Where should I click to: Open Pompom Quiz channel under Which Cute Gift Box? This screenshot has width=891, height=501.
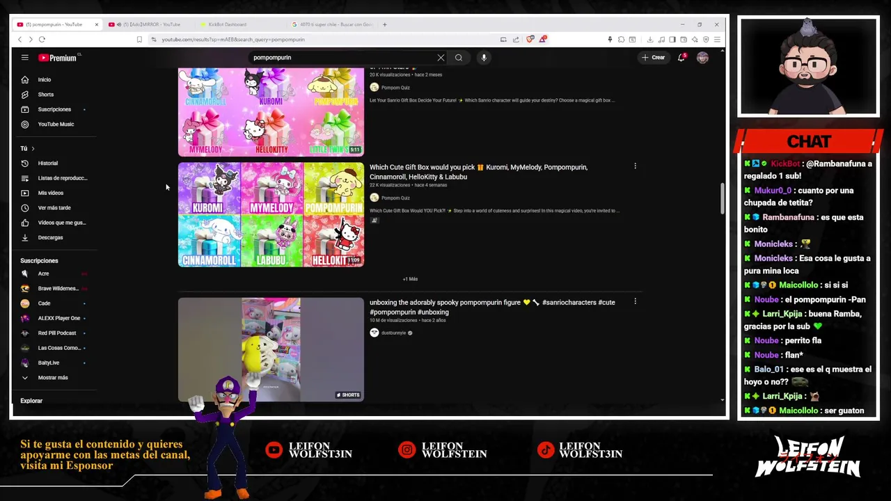[x=395, y=198]
